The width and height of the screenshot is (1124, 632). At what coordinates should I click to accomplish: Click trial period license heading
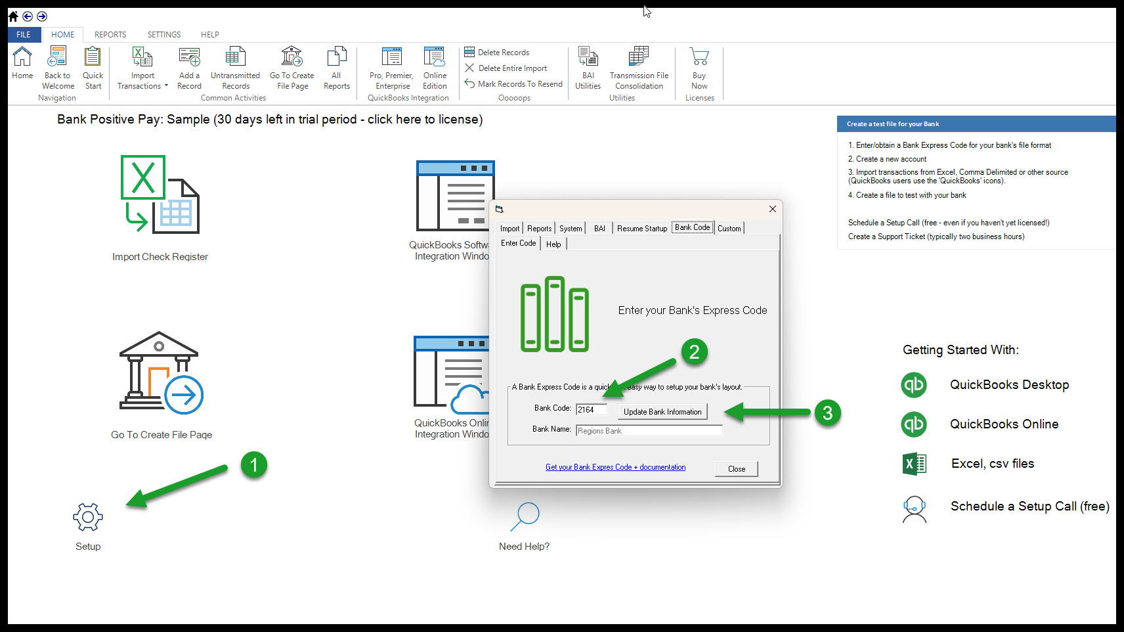click(x=270, y=120)
